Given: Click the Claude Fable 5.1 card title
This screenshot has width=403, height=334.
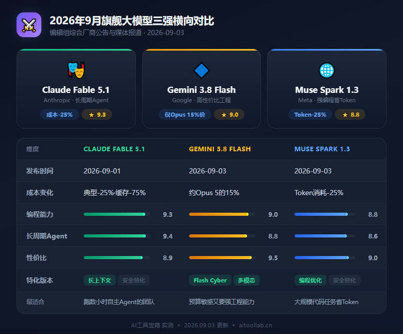Looking at the screenshot, I should tap(76, 90).
